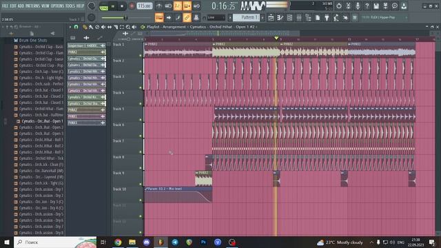Open the FILE menu
This screenshot has width=441, height=248.
[x=5, y=6]
